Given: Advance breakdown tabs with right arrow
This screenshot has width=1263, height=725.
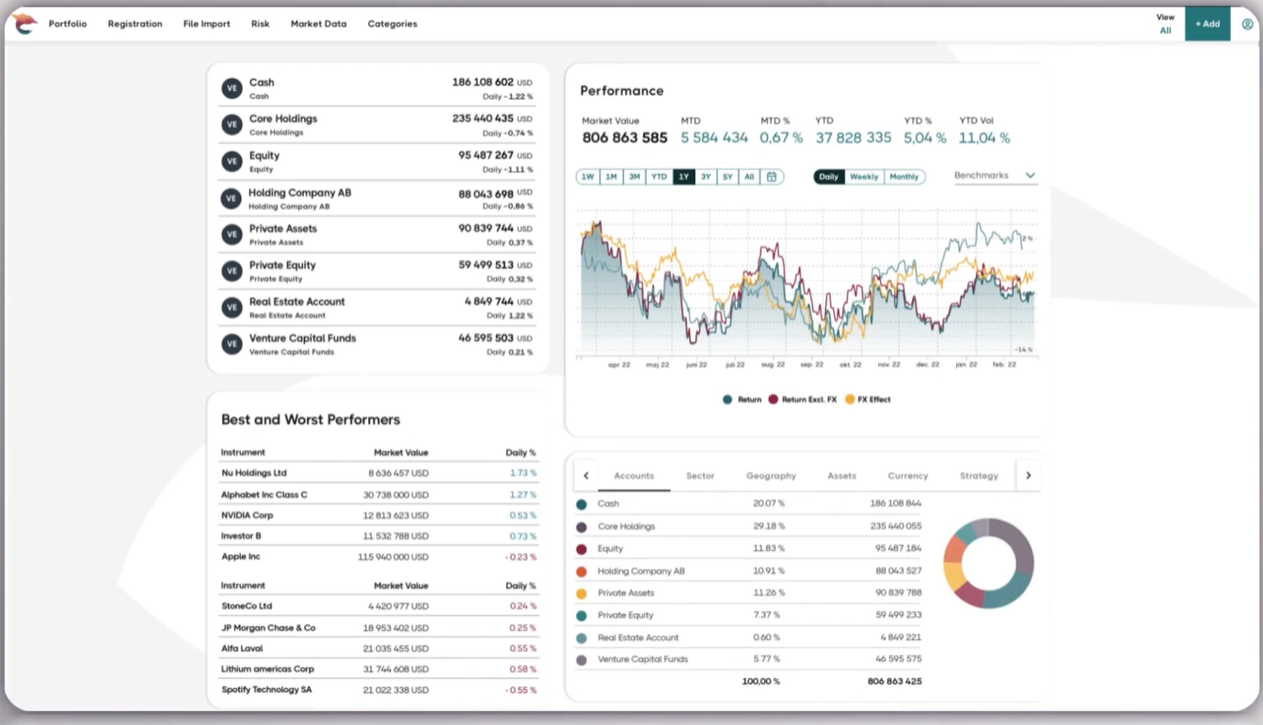Looking at the screenshot, I should pyautogui.click(x=1029, y=476).
